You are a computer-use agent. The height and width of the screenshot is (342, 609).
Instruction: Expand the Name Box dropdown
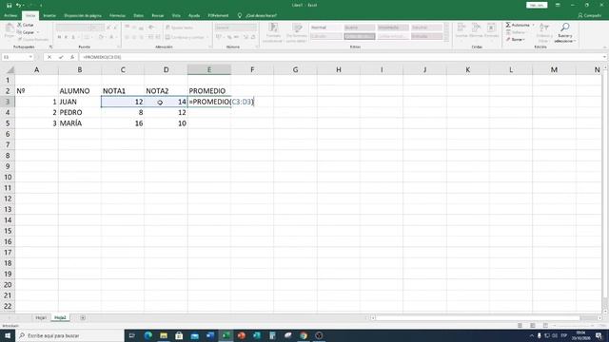pos(30,57)
